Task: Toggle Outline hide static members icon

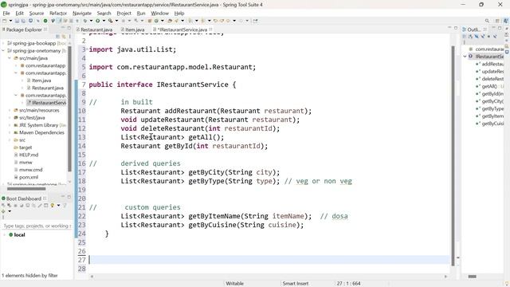Action: pyautogui.click(x=483, y=37)
